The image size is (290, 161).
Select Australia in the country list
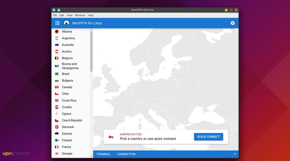coord(68,45)
